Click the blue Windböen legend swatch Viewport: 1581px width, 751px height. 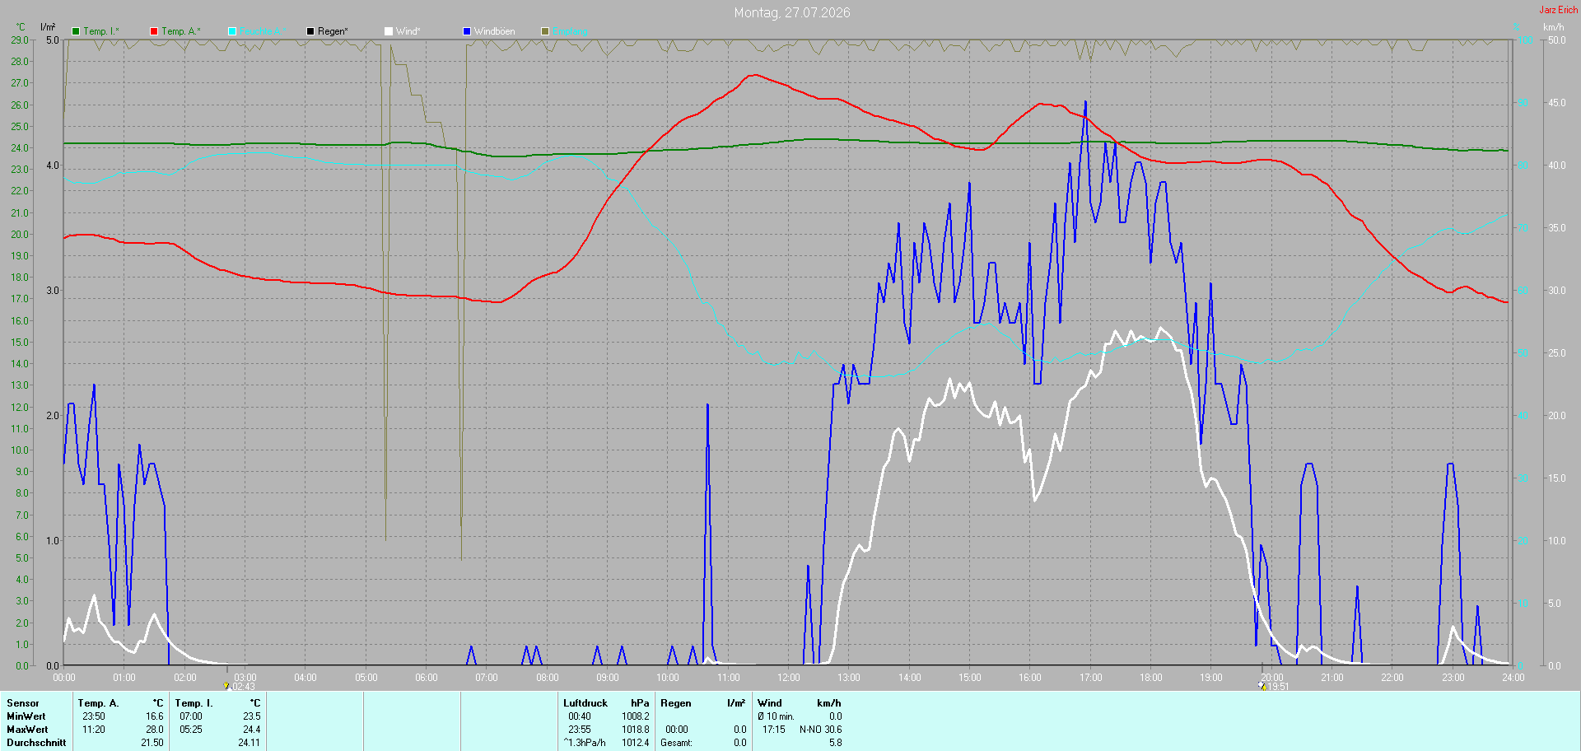(x=467, y=31)
